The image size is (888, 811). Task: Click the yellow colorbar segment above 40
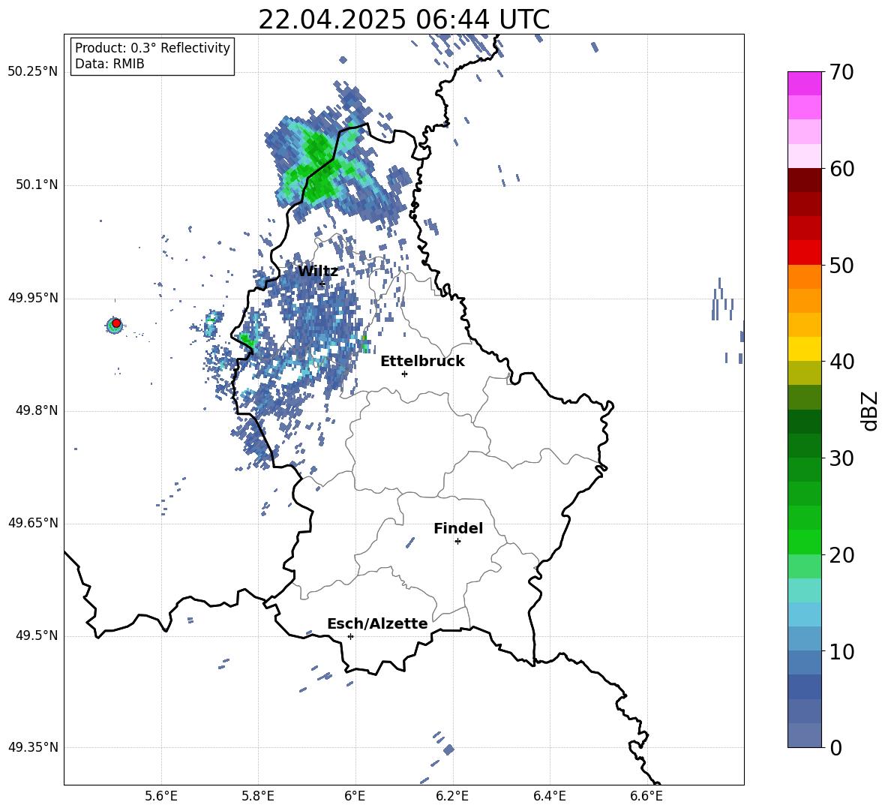click(804, 349)
